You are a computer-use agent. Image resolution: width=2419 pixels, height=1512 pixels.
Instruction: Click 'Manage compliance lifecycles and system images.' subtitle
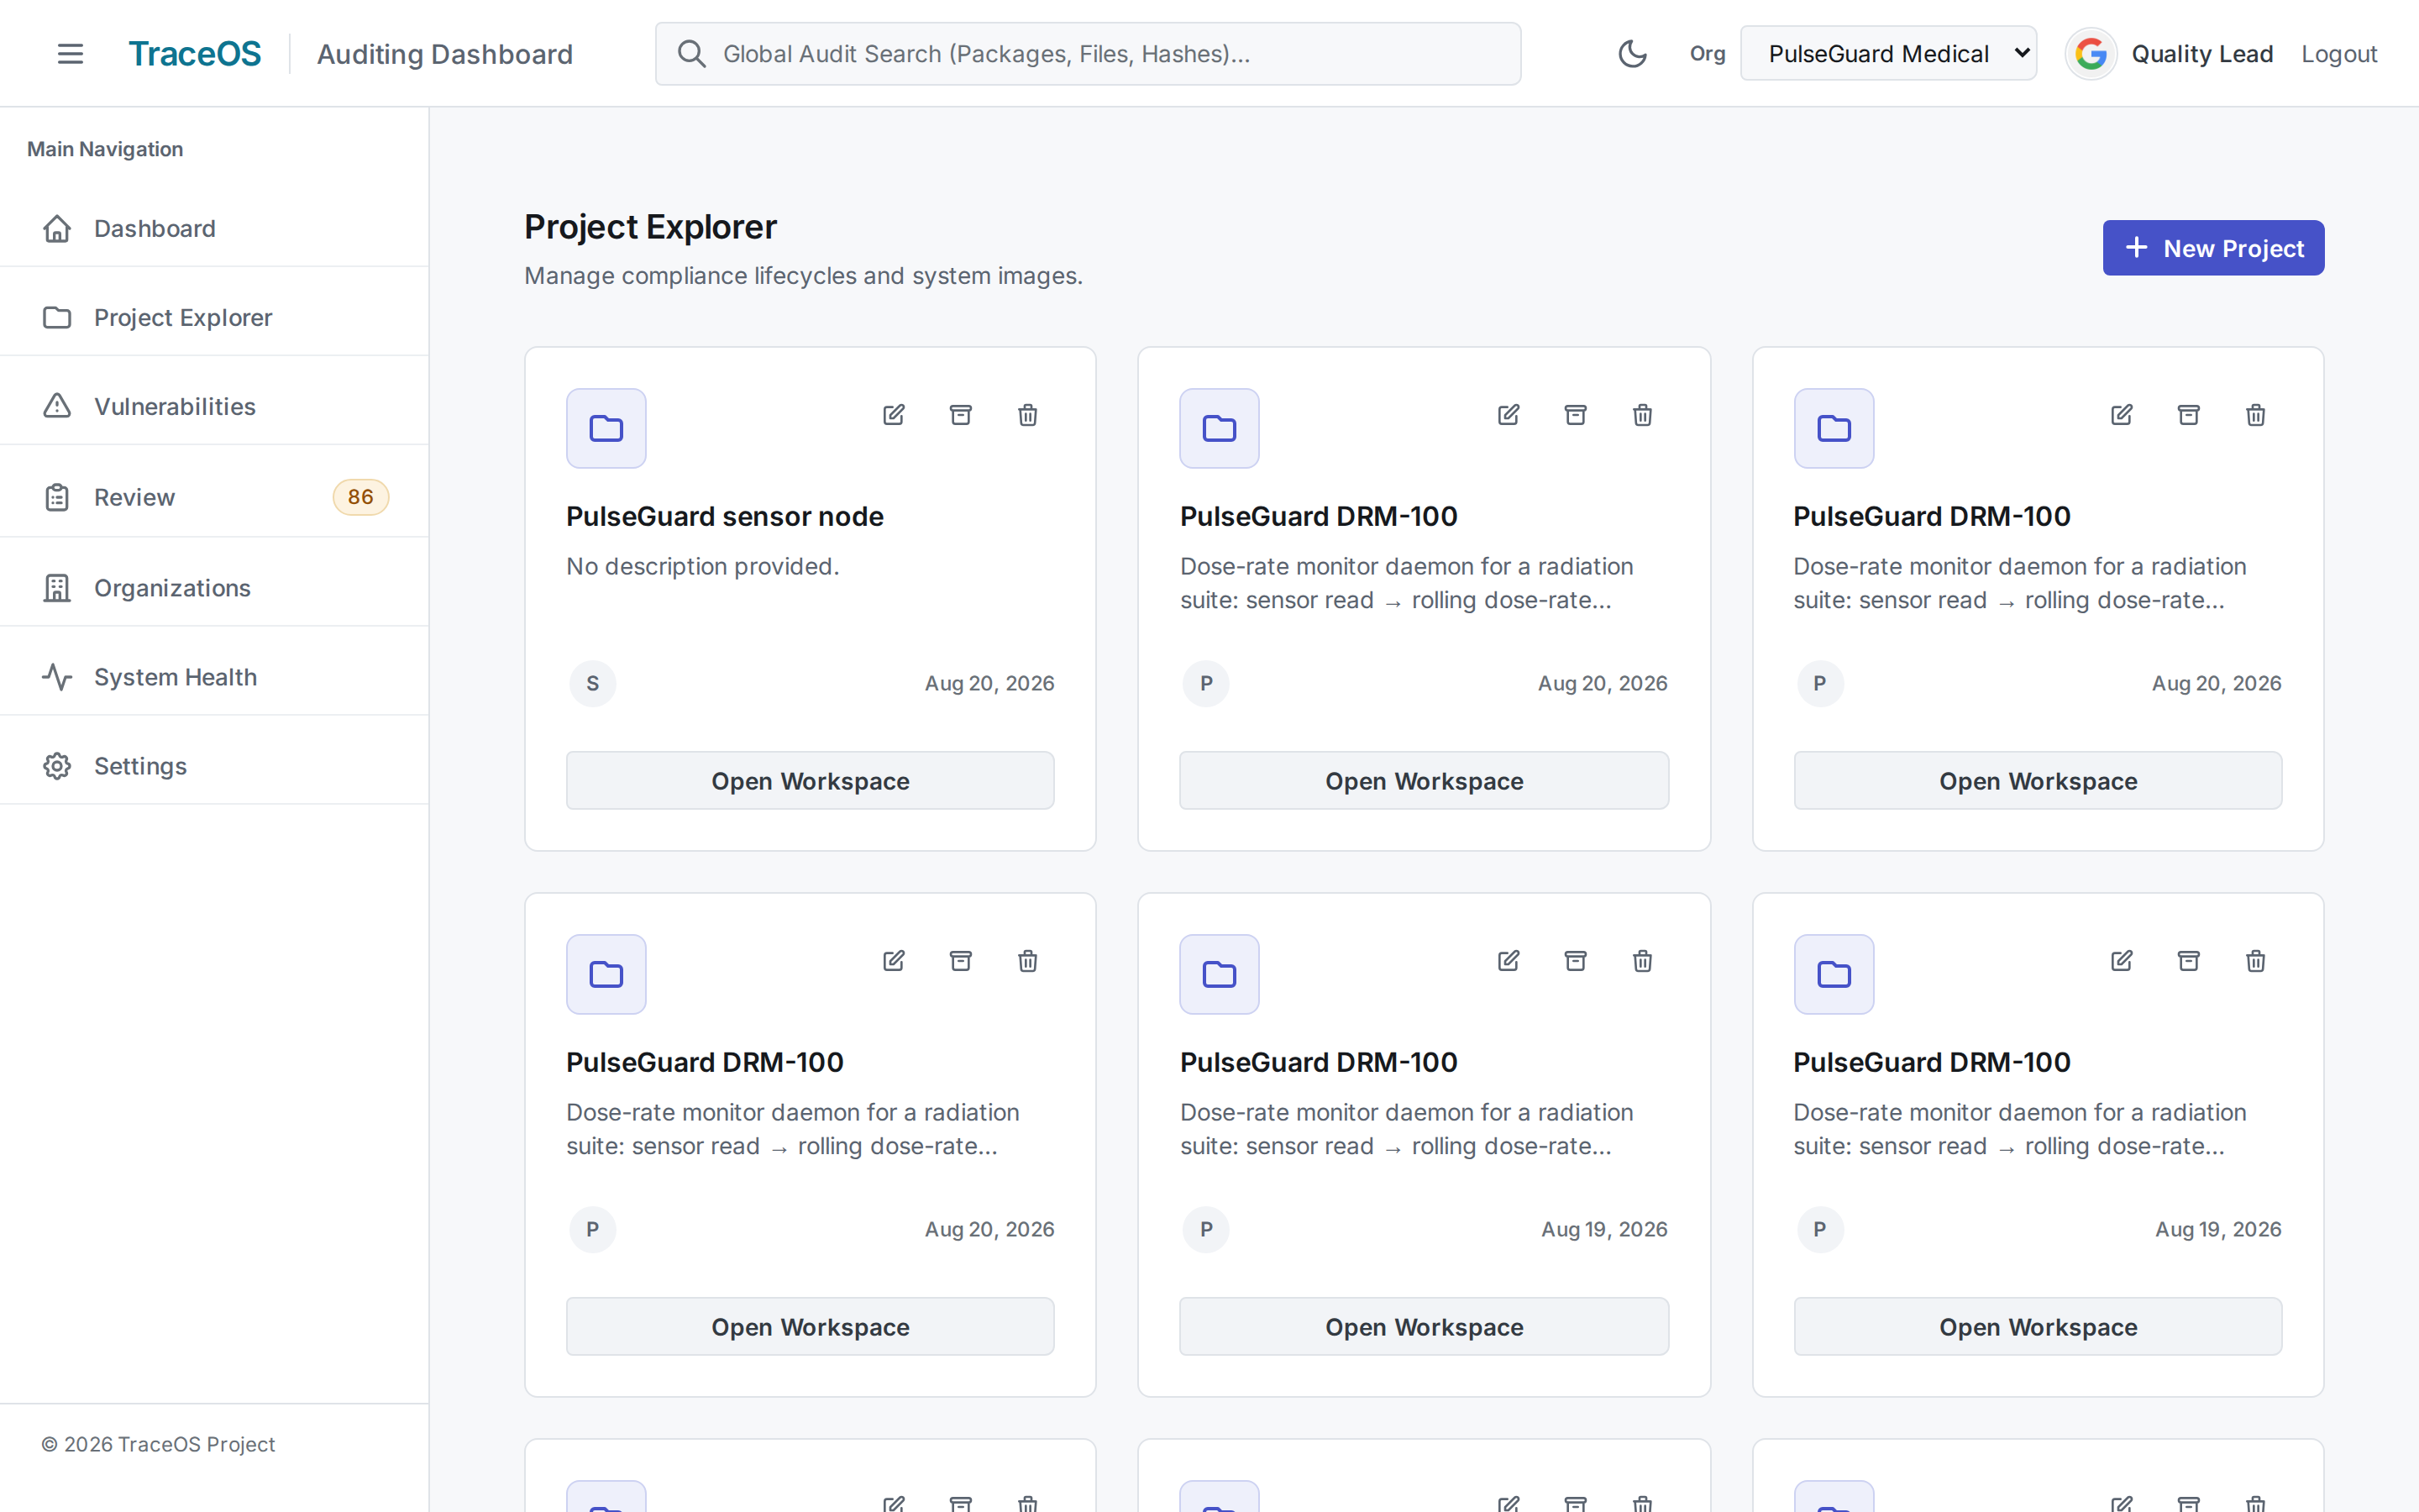[x=804, y=276]
